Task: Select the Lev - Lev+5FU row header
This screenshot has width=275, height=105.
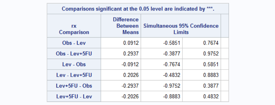Action: point(74,75)
